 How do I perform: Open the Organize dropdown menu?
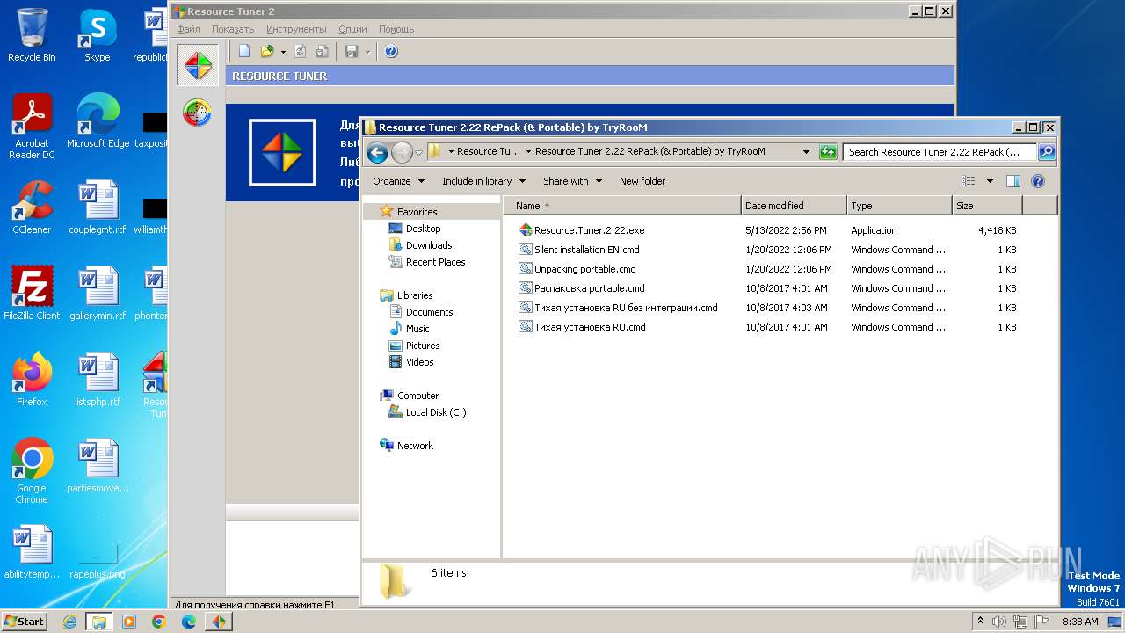398,181
